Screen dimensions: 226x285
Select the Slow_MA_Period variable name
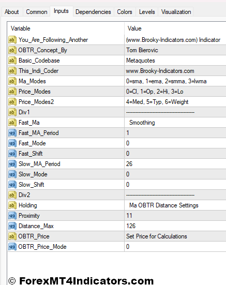point(39,164)
